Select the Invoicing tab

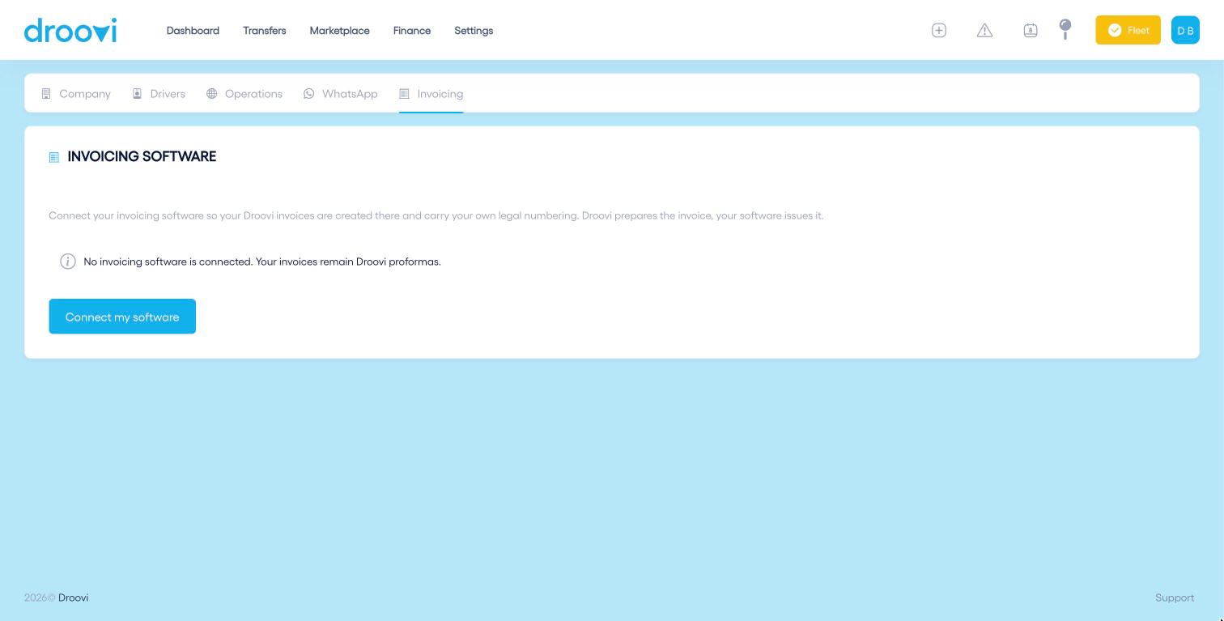point(431,94)
